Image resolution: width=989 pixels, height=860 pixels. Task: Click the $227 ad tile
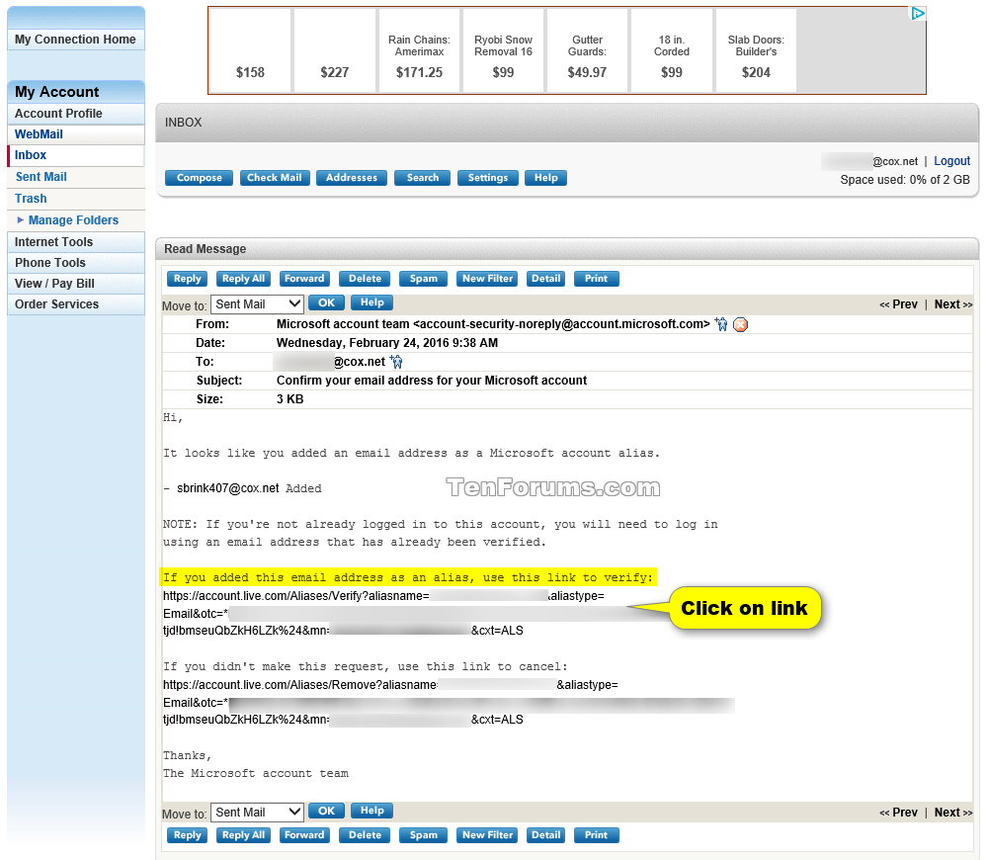(x=334, y=50)
